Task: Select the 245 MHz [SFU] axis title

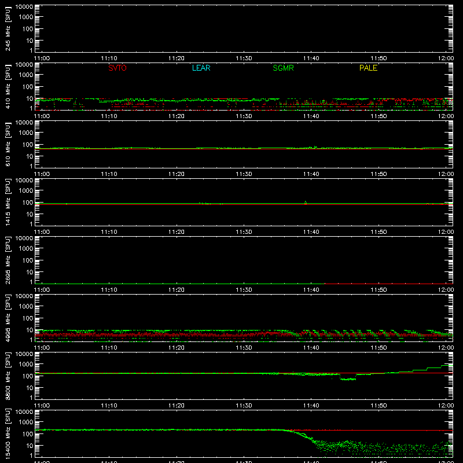Action: click(x=8, y=29)
